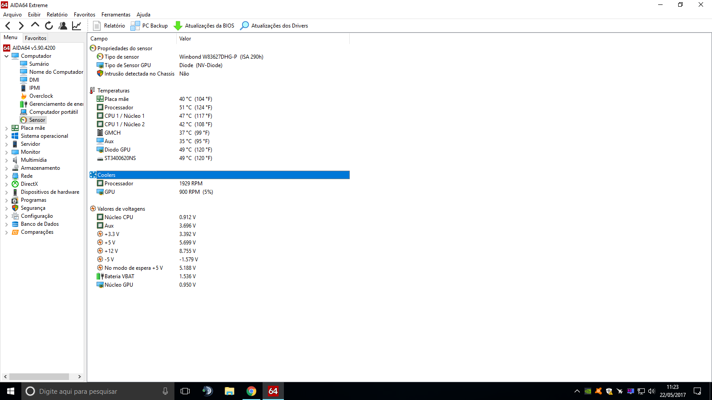This screenshot has width=712, height=400.
Task: Click the Configuração tree icon
Action: tap(15, 216)
